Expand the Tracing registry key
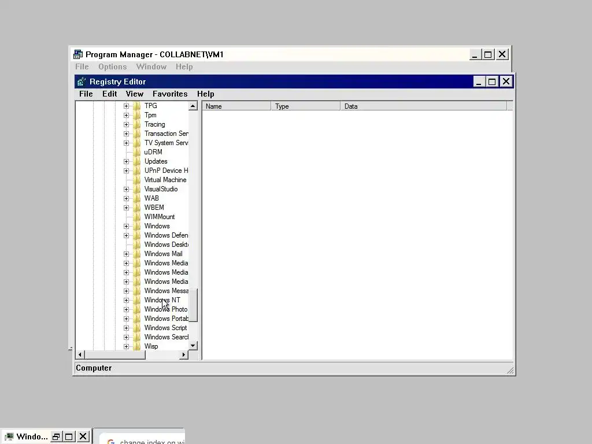 pyautogui.click(x=126, y=125)
